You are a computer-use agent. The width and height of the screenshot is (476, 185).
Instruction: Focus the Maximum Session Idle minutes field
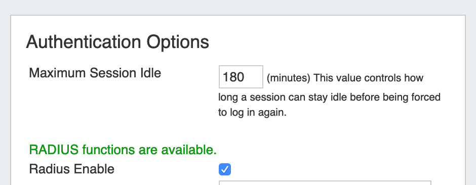(x=241, y=77)
